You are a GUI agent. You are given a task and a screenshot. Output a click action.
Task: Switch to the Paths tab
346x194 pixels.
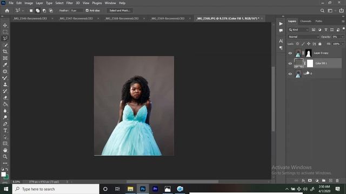(x=318, y=22)
